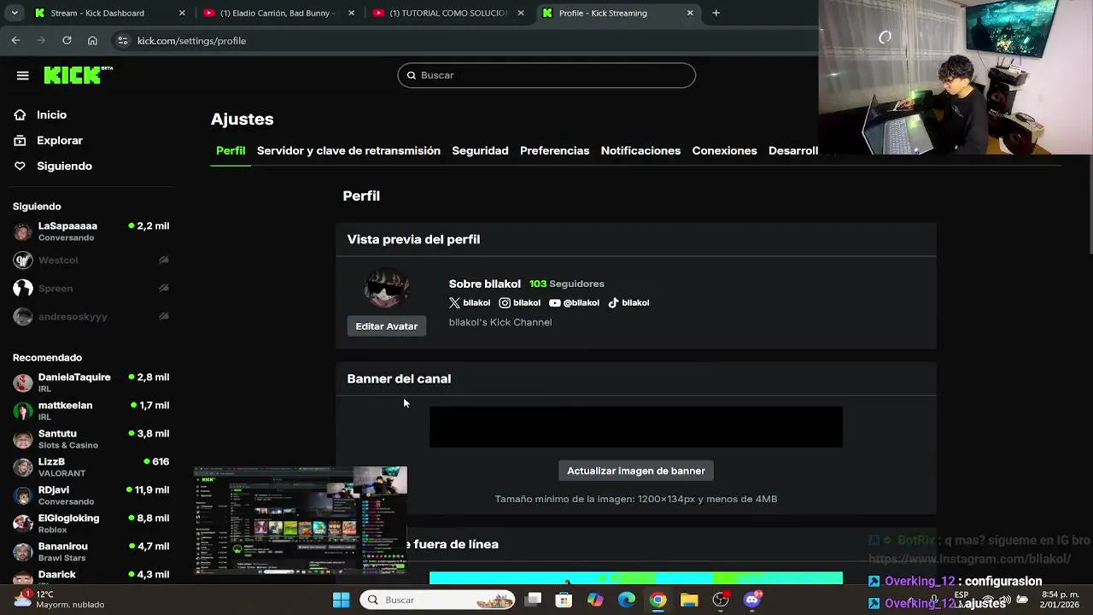Click the house icon next to Inicio
The height and width of the screenshot is (615, 1093).
tap(20, 114)
